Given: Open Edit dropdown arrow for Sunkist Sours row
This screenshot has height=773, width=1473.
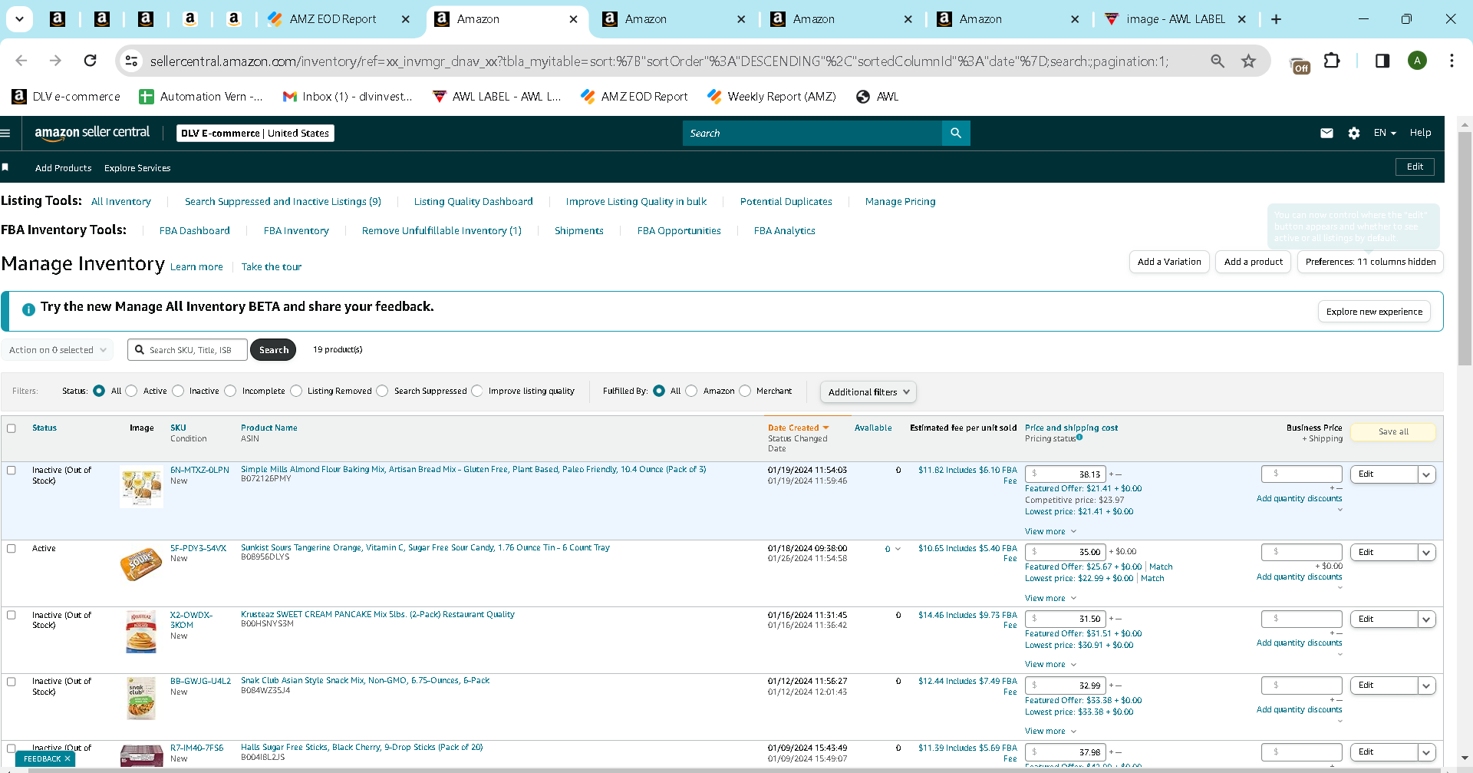Looking at the screenshot, I should pos(1426,553).
